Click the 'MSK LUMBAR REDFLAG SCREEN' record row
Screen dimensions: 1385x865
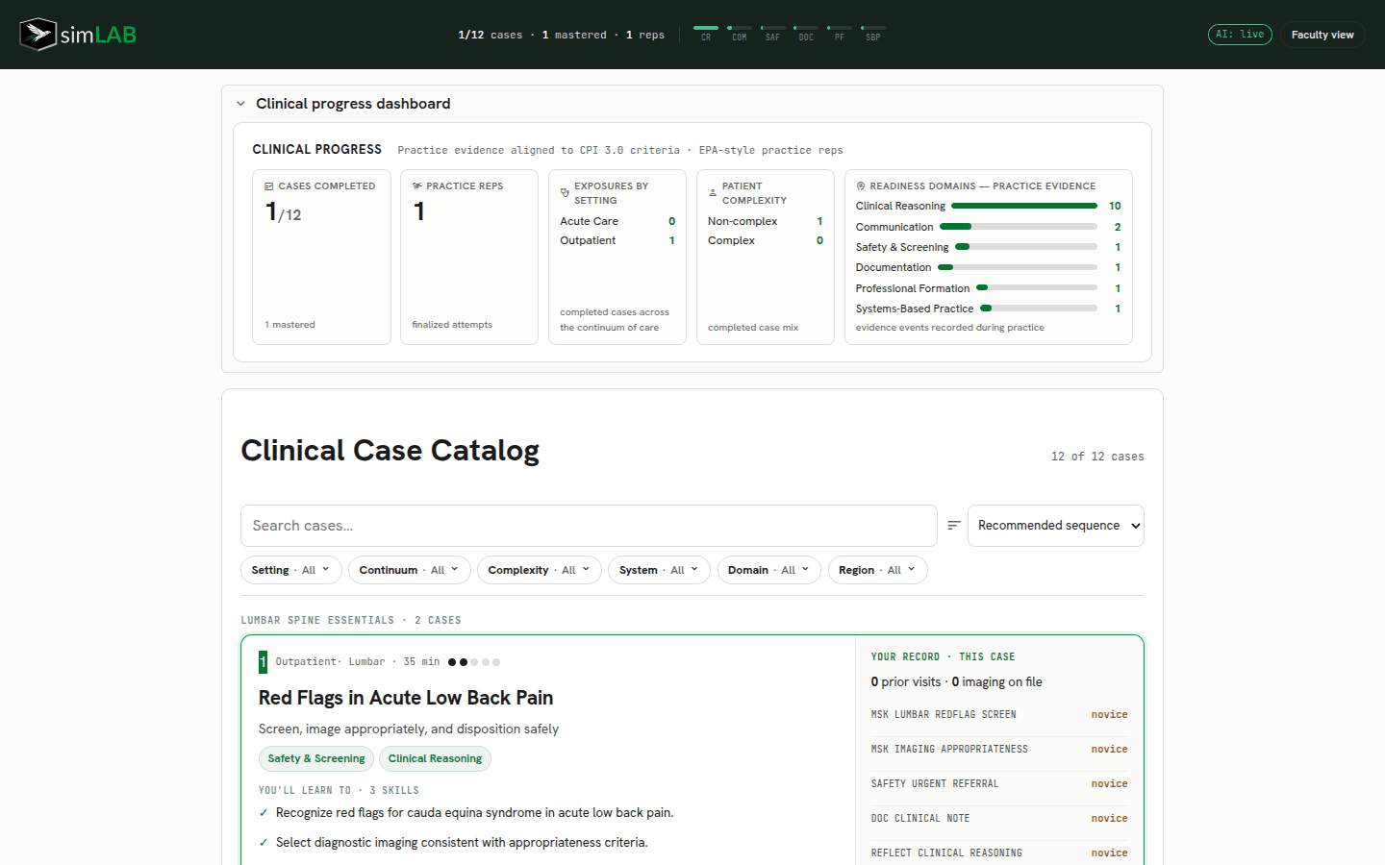pyautogui.click(x=999, y=715)
